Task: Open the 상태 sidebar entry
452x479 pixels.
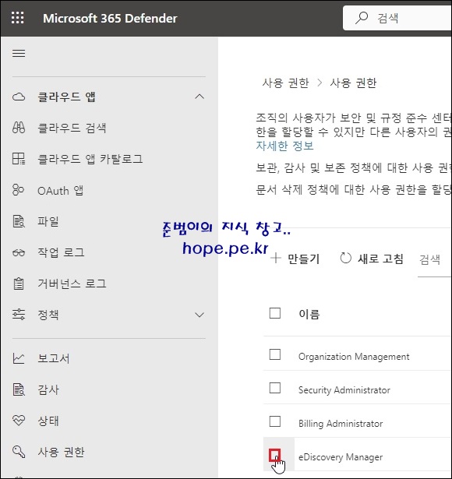Action: coord(48,421)
